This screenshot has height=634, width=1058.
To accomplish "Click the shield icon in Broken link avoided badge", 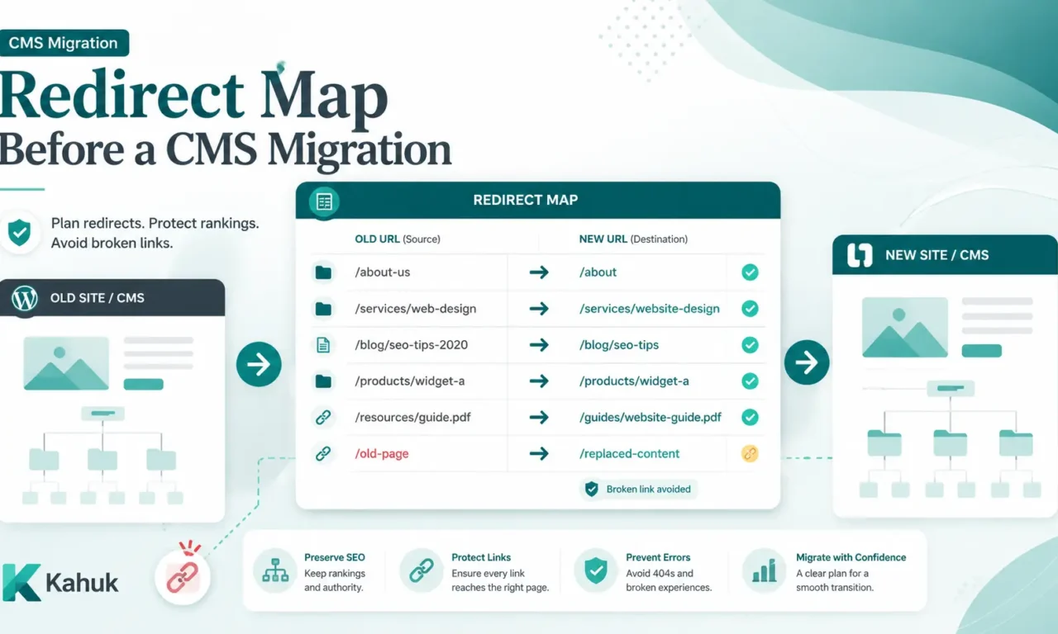I will (591, 490).
